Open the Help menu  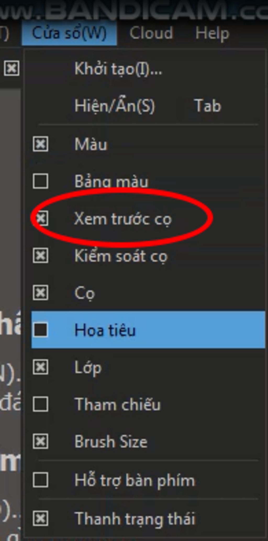click(212, 33)
